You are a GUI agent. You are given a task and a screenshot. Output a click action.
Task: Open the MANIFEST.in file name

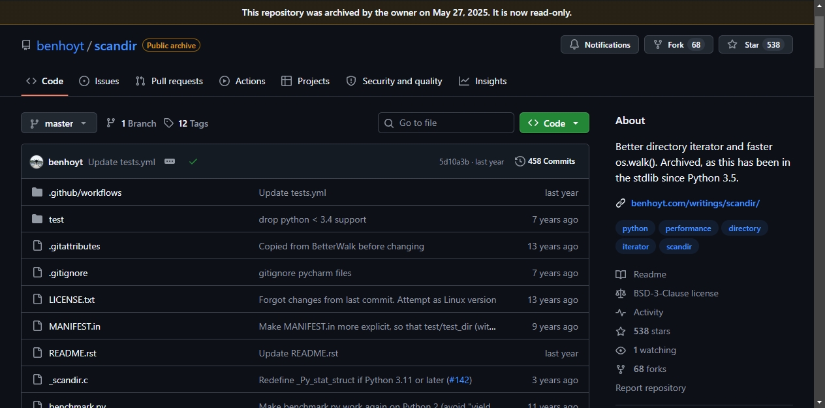[74, 326]
